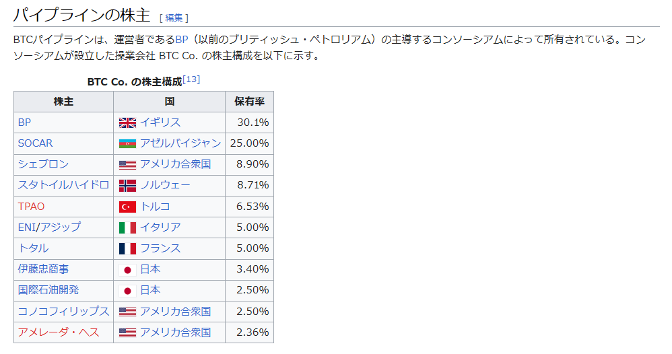Open the 編集 section edit link

pyautogui.click(x=174, y=18)
